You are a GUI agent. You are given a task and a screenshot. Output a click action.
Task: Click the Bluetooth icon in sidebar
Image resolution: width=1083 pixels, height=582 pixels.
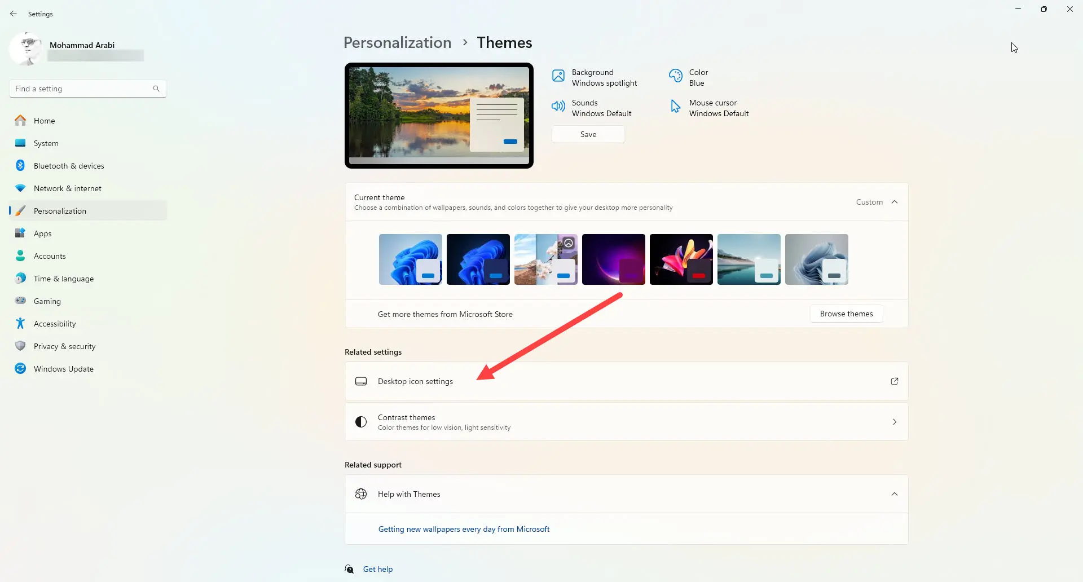click(x=20, y=165)
